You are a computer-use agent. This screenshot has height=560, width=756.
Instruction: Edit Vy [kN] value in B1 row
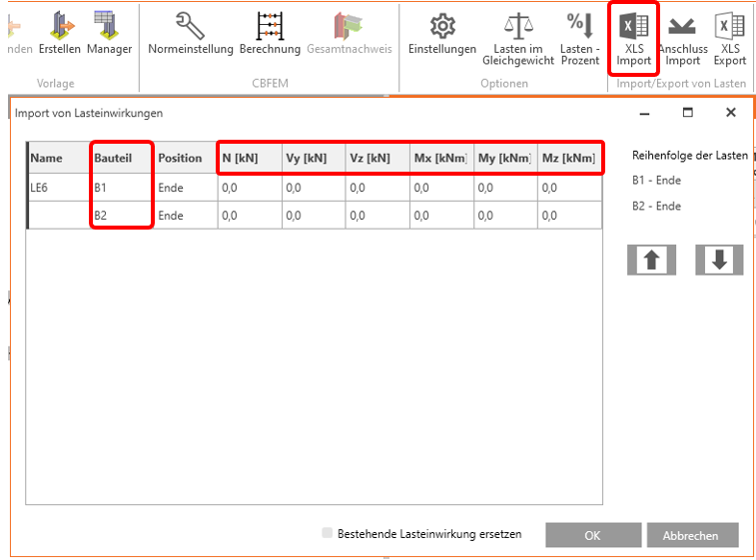click(x=314, y=188)
